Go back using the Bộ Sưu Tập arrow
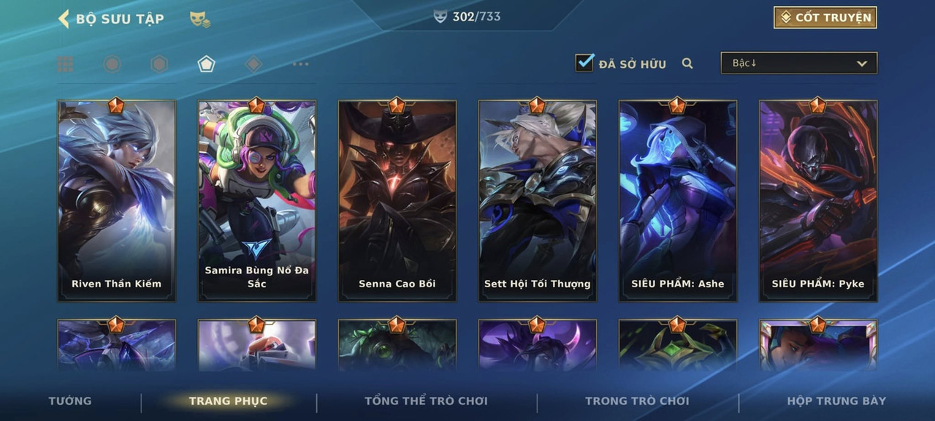The height and width of the screenshot is (421, 935). [x=64, y=19]
